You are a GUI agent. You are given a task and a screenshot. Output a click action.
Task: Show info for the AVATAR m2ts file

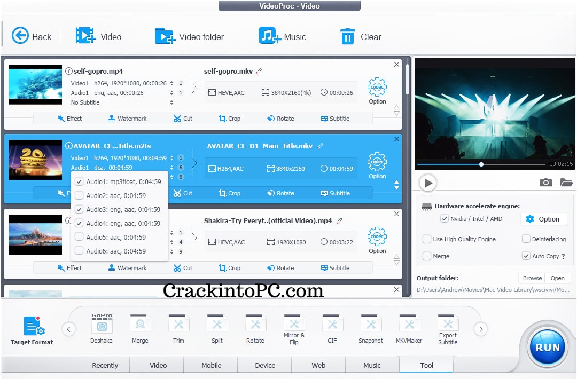pyautogui.click(x=68, y=146)
